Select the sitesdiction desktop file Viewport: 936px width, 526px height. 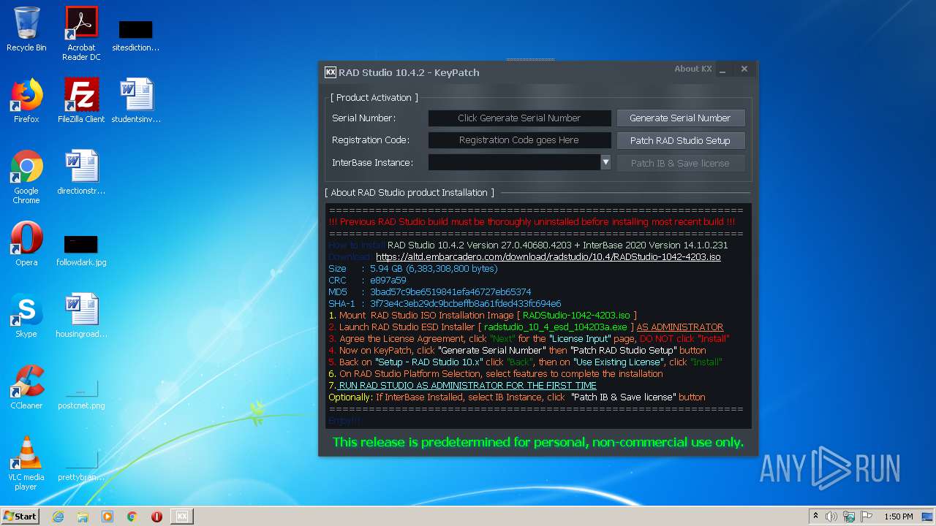coord(135,35)
